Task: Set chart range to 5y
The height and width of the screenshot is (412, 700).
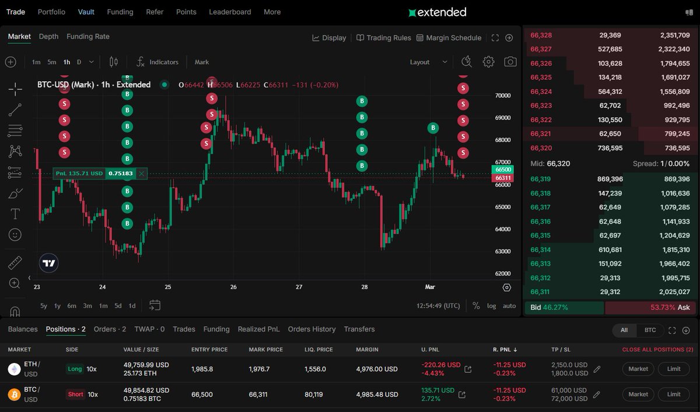Action: pos(44,306)
